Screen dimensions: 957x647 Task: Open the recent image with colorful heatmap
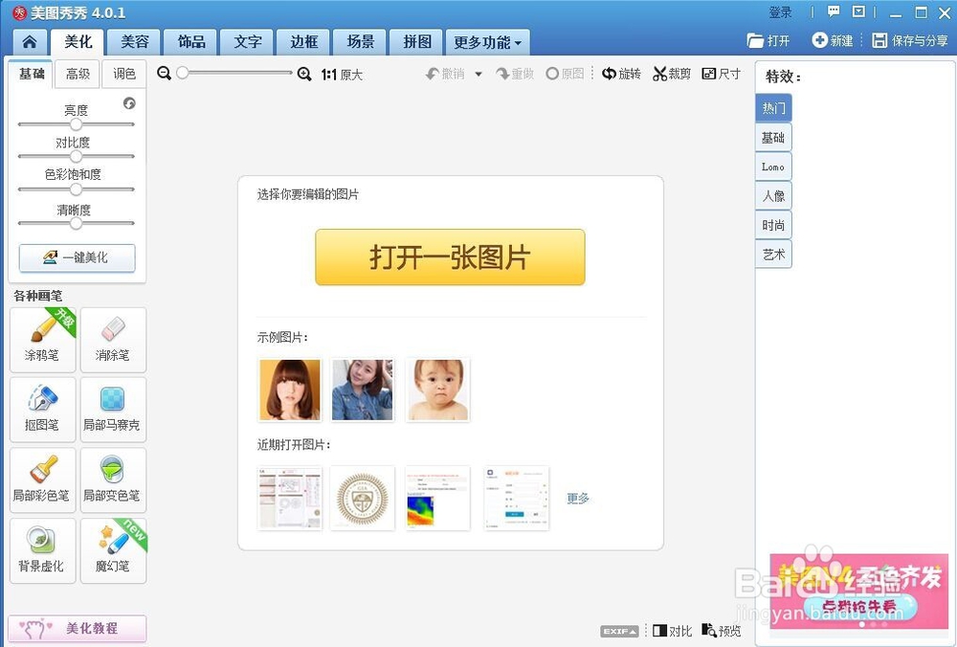tap(437, 498)
